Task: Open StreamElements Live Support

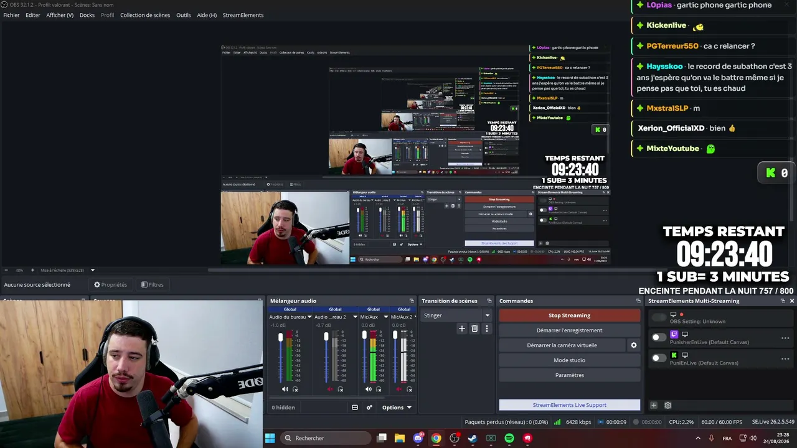Action: pos(570,405)
